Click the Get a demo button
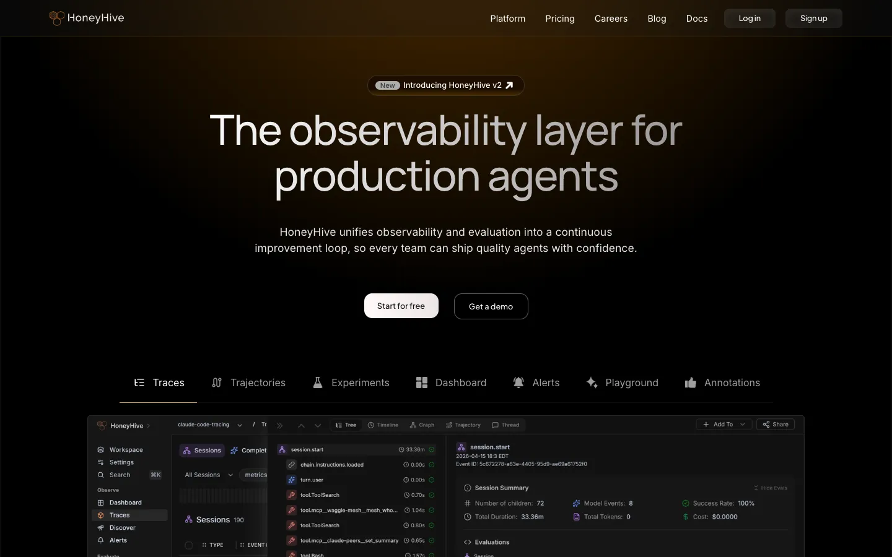 pos(491,306)
